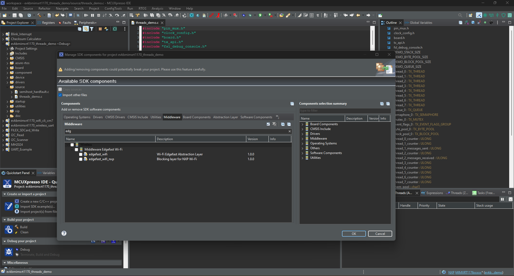Expand all Middleware component tree items
514x276 pixels.
(x=282, y=124)
